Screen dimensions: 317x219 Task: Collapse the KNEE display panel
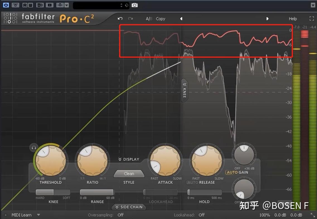click(x=184, y=91)
